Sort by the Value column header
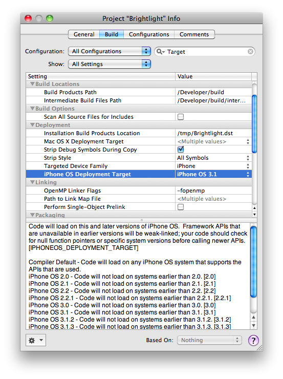Screen dimensions: 283x379 [x=213, y=76]
